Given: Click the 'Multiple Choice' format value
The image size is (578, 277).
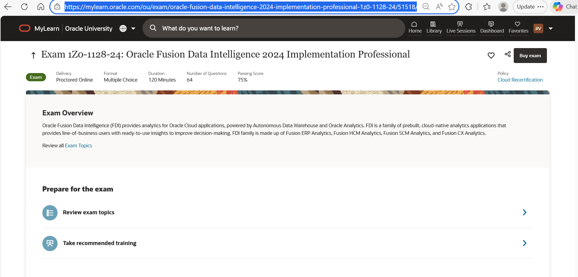Looking at the screenshot, I should [x=121, y=80].
